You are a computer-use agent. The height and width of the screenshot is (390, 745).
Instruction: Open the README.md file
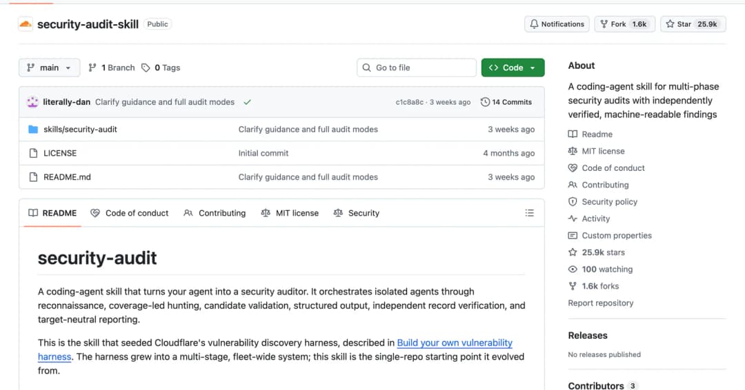[67, 177]
